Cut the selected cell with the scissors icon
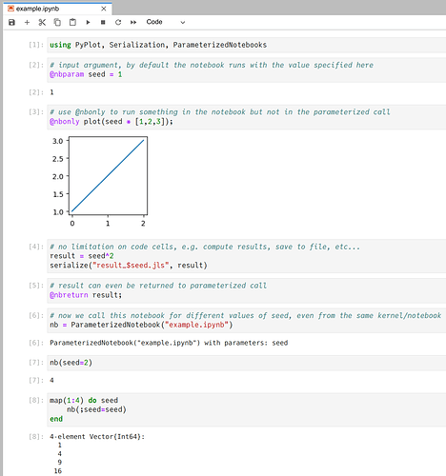The image size is (446, 476). point(42,22)
